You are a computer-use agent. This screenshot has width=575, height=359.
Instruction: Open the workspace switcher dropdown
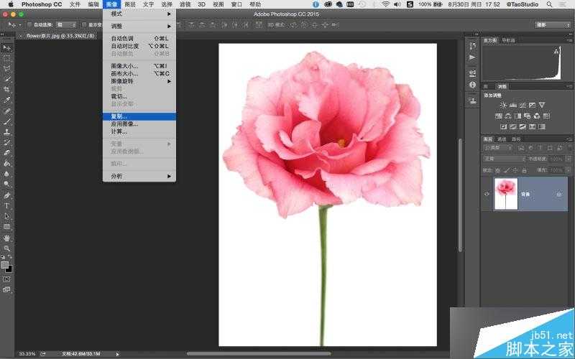(x=552, y=24)
